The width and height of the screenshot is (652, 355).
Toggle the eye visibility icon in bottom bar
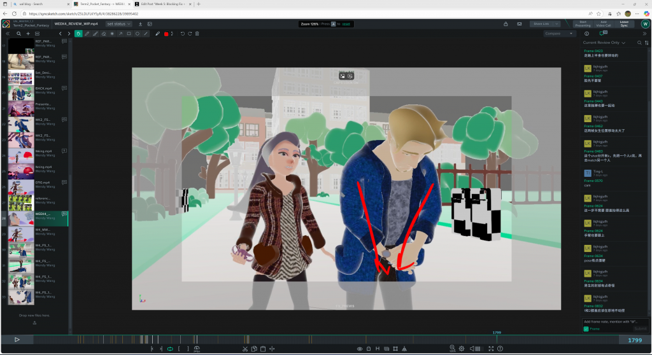point(360,349)
